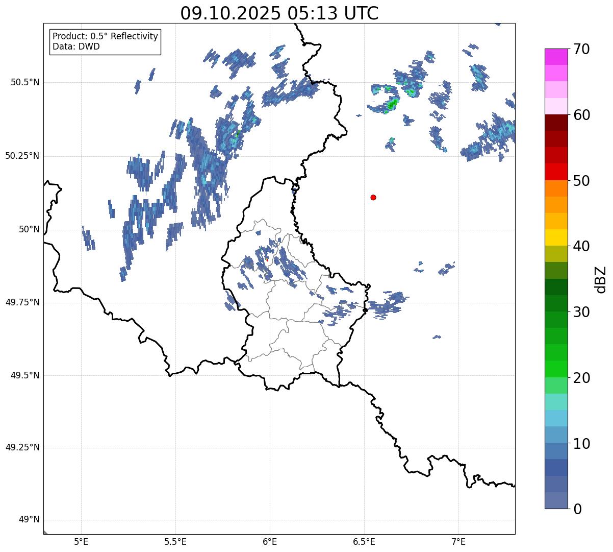Viewport: 613px width, 552px height.
Task: Click the dark maroon swatch below 60
Action: [556, 123]
